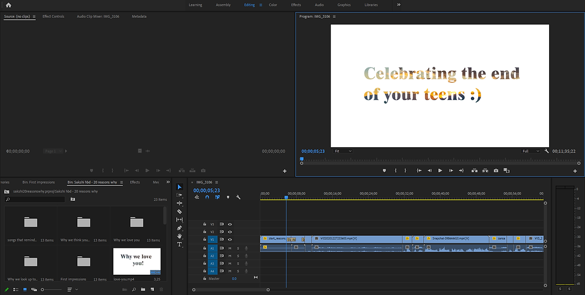This screenshot has width=585, height=295.
Task: Adjust thumbnail size slider in Project panel
Action: [x=51, y=290]
